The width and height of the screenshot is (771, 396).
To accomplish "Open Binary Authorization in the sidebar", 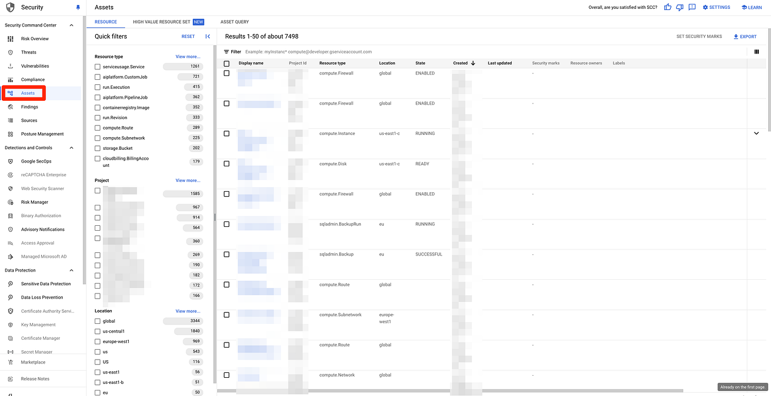I will [41, 216].
